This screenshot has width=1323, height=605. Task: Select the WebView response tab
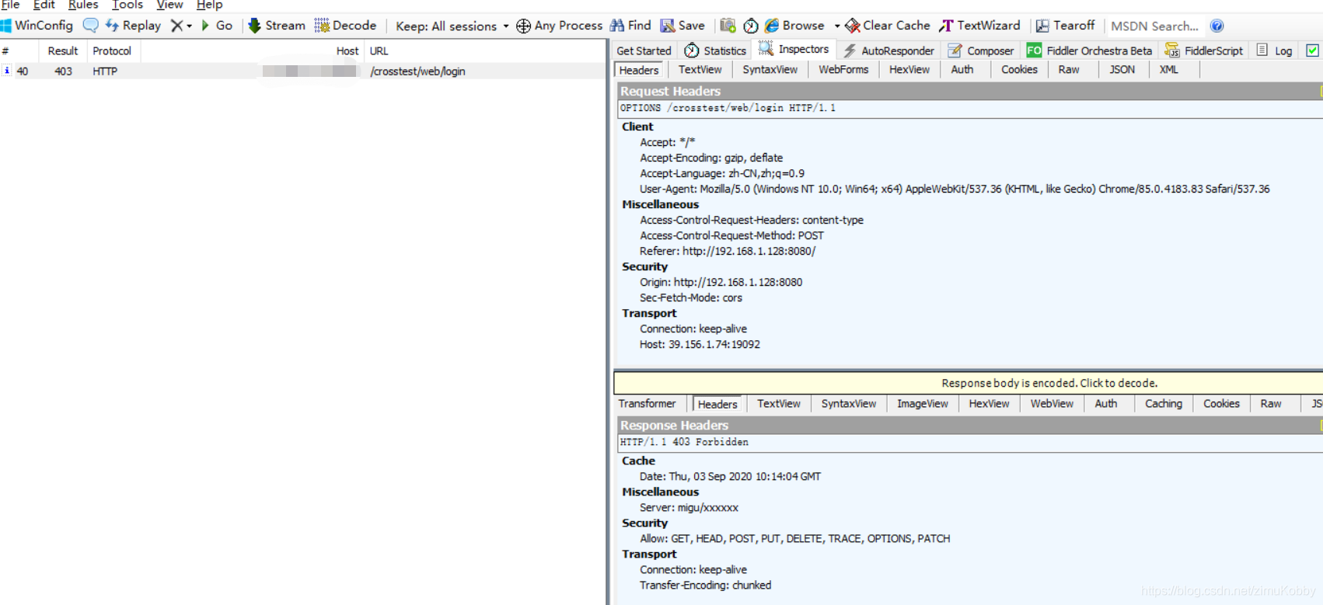[x=1052, y=404]
